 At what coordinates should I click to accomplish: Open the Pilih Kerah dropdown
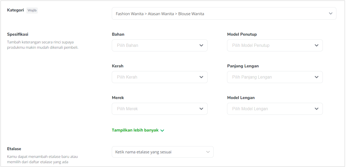[x=160, y=77]
